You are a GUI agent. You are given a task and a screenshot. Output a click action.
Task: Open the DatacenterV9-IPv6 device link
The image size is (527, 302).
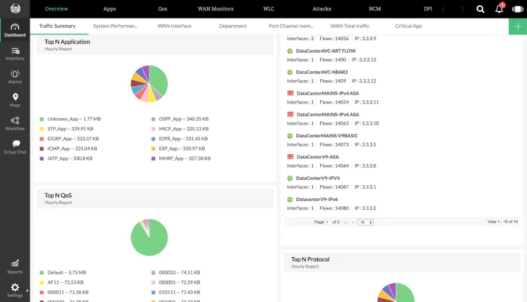click(x=317, y=199)
